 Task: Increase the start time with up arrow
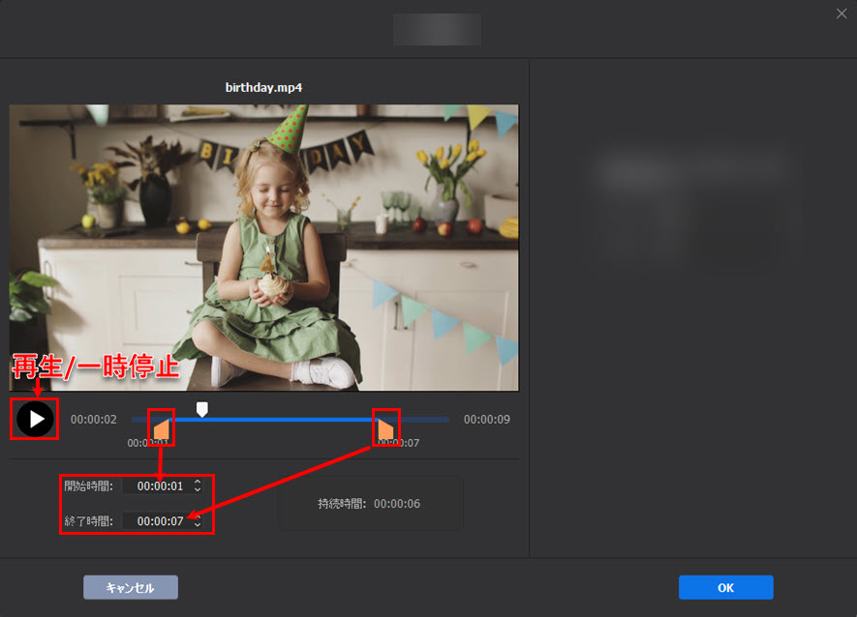[x=198, y=483]
